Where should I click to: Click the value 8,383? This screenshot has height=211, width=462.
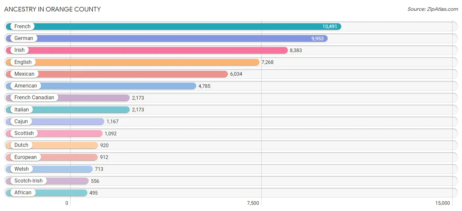click(296, 50)
